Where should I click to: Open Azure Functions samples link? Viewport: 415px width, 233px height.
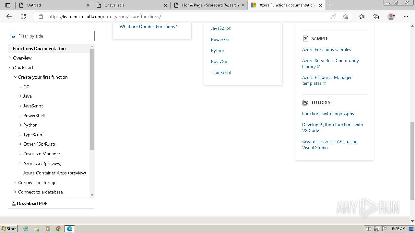326,50
